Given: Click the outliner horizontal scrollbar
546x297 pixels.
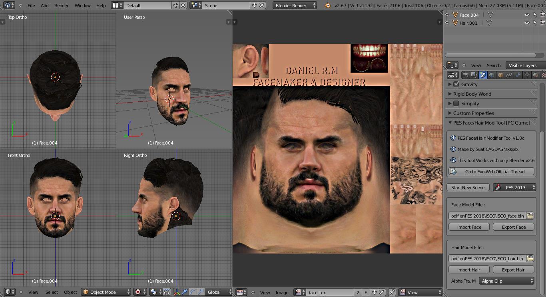Looking at the screenshot, I should pos(490,55).
